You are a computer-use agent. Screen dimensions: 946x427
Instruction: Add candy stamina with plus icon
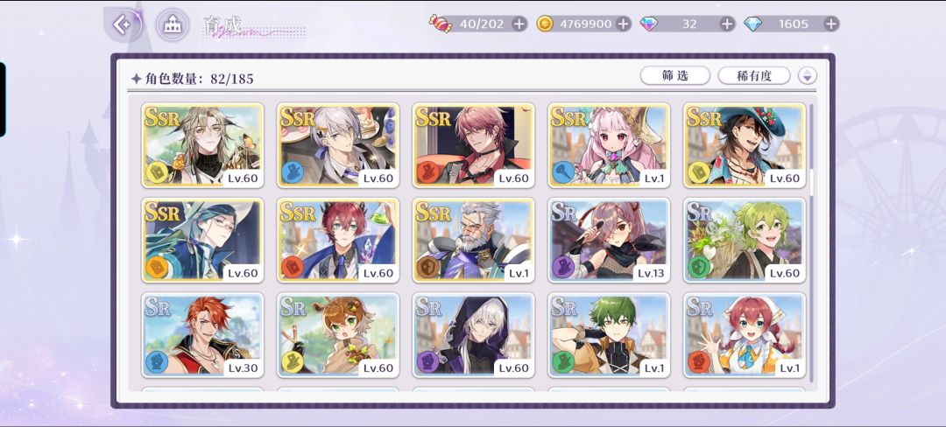519,24
